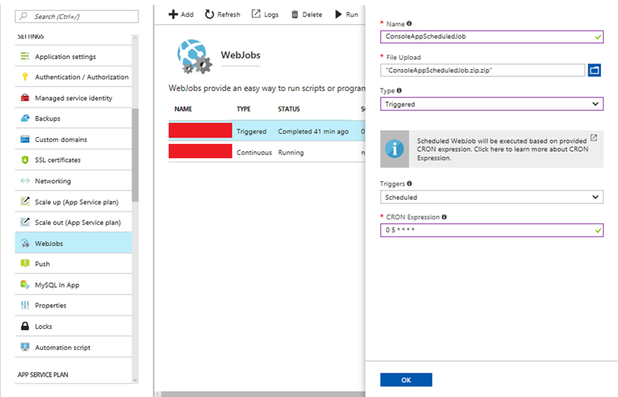Click the Add toolbar plus icon
Screen dimensions: 618x397
tap(173, 14)
